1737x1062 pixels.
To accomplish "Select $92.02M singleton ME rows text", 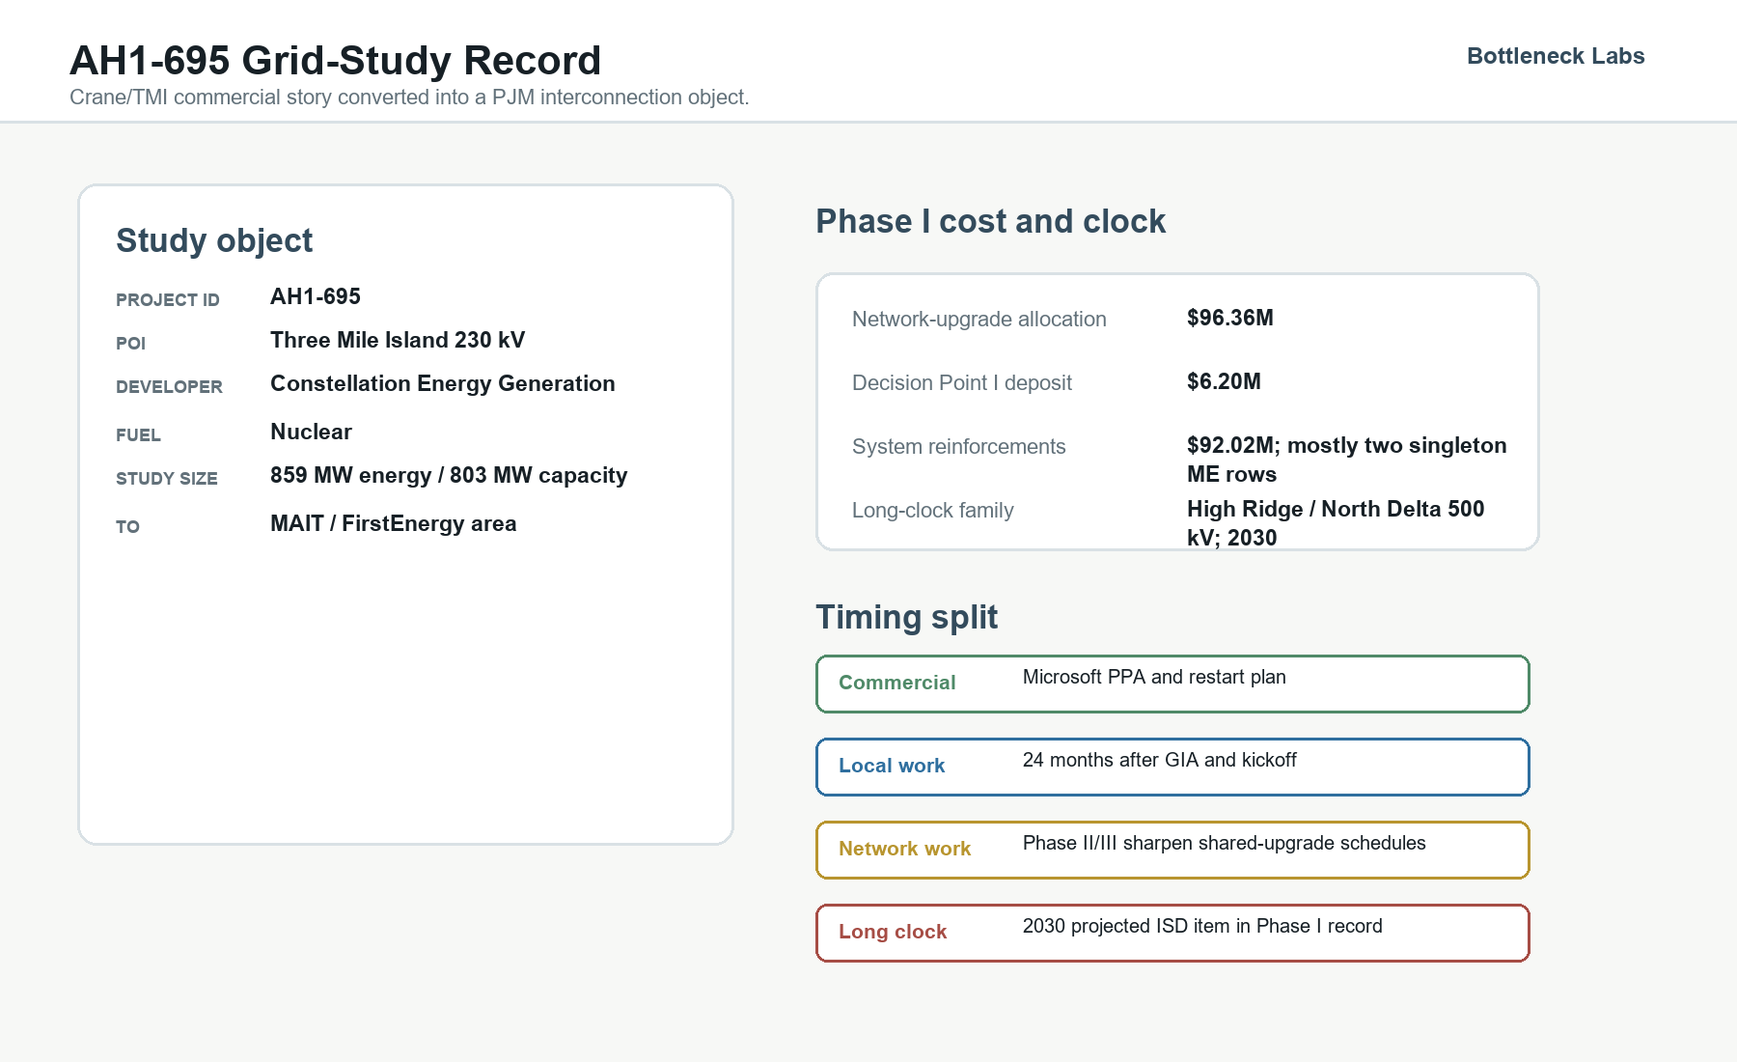I will tap(1347, 460).
